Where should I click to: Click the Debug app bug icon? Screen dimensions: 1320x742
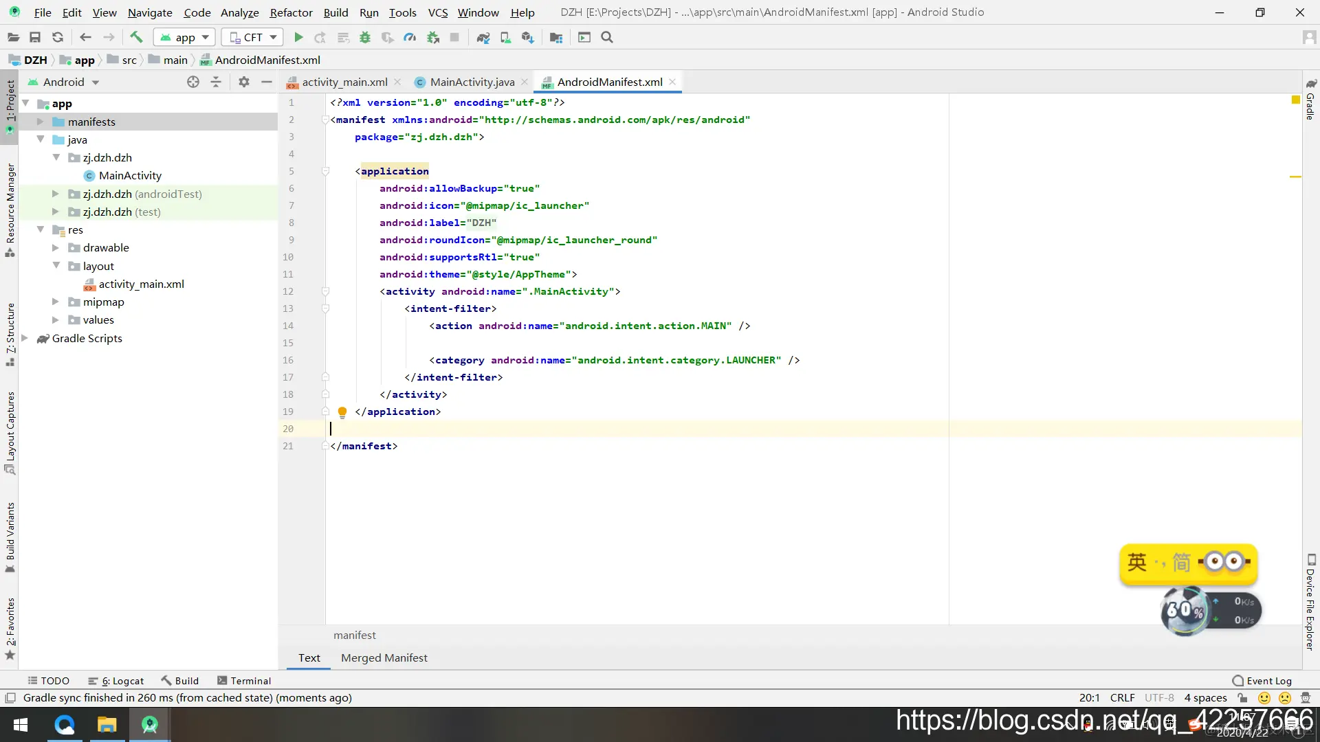pyautogui.click(x=365, y=38)
